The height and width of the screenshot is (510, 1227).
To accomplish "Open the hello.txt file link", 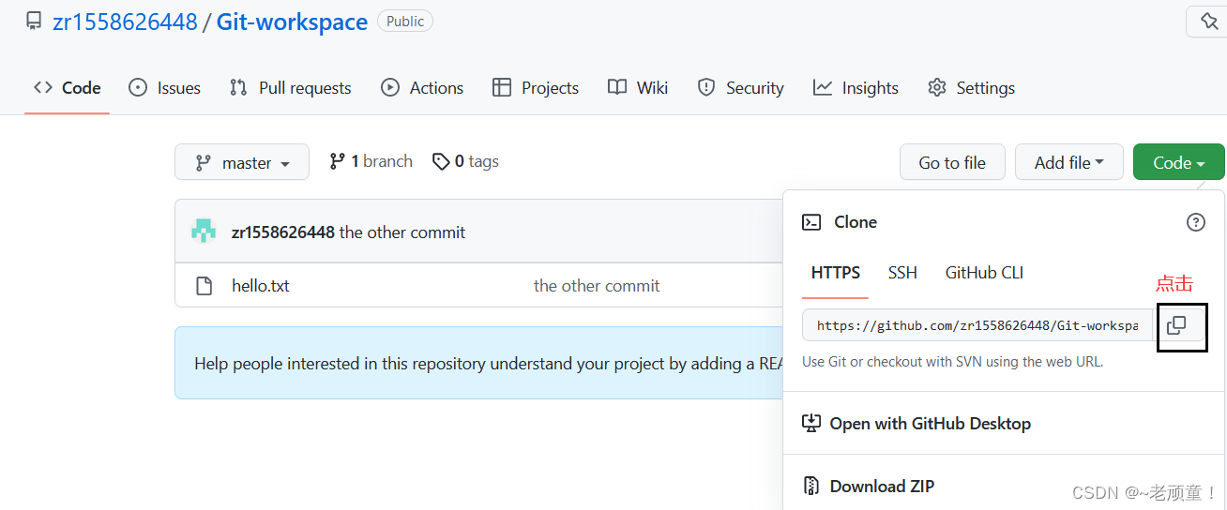I will [261, 286].
